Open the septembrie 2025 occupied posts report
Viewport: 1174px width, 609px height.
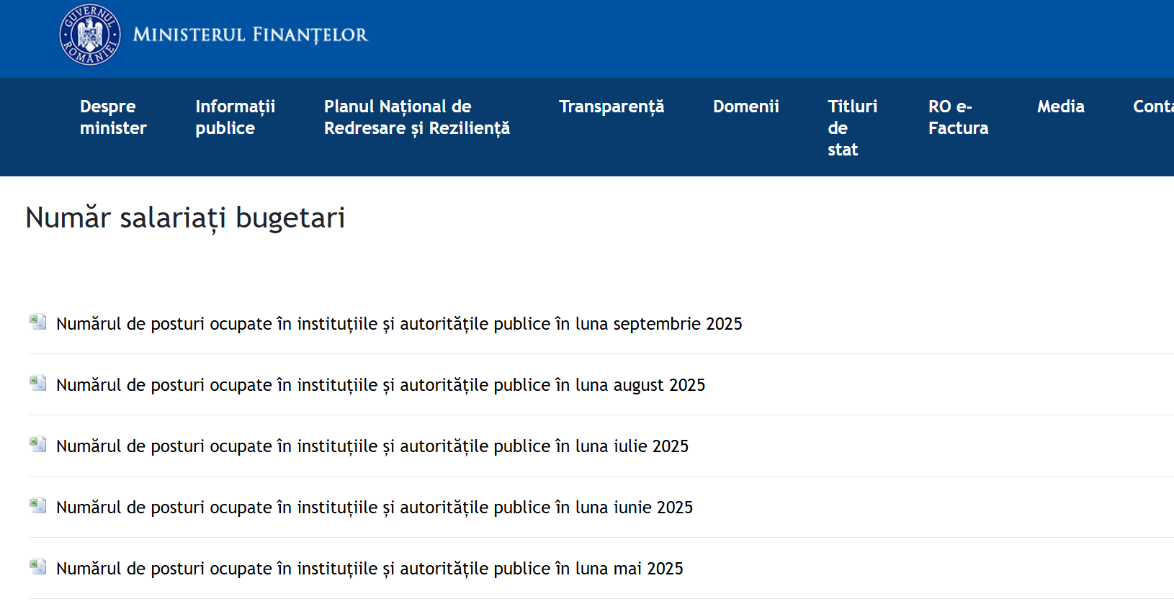pyautogui.click(x=399, y=324)
